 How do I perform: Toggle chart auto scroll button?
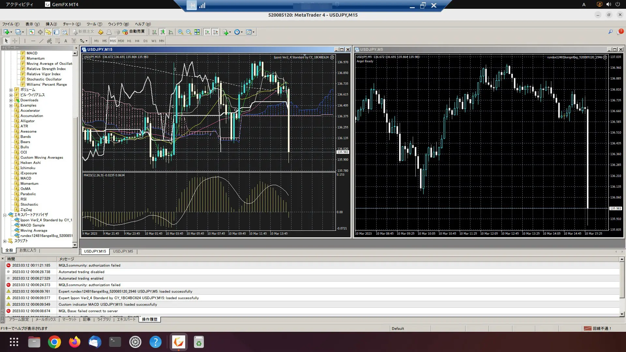207,32
